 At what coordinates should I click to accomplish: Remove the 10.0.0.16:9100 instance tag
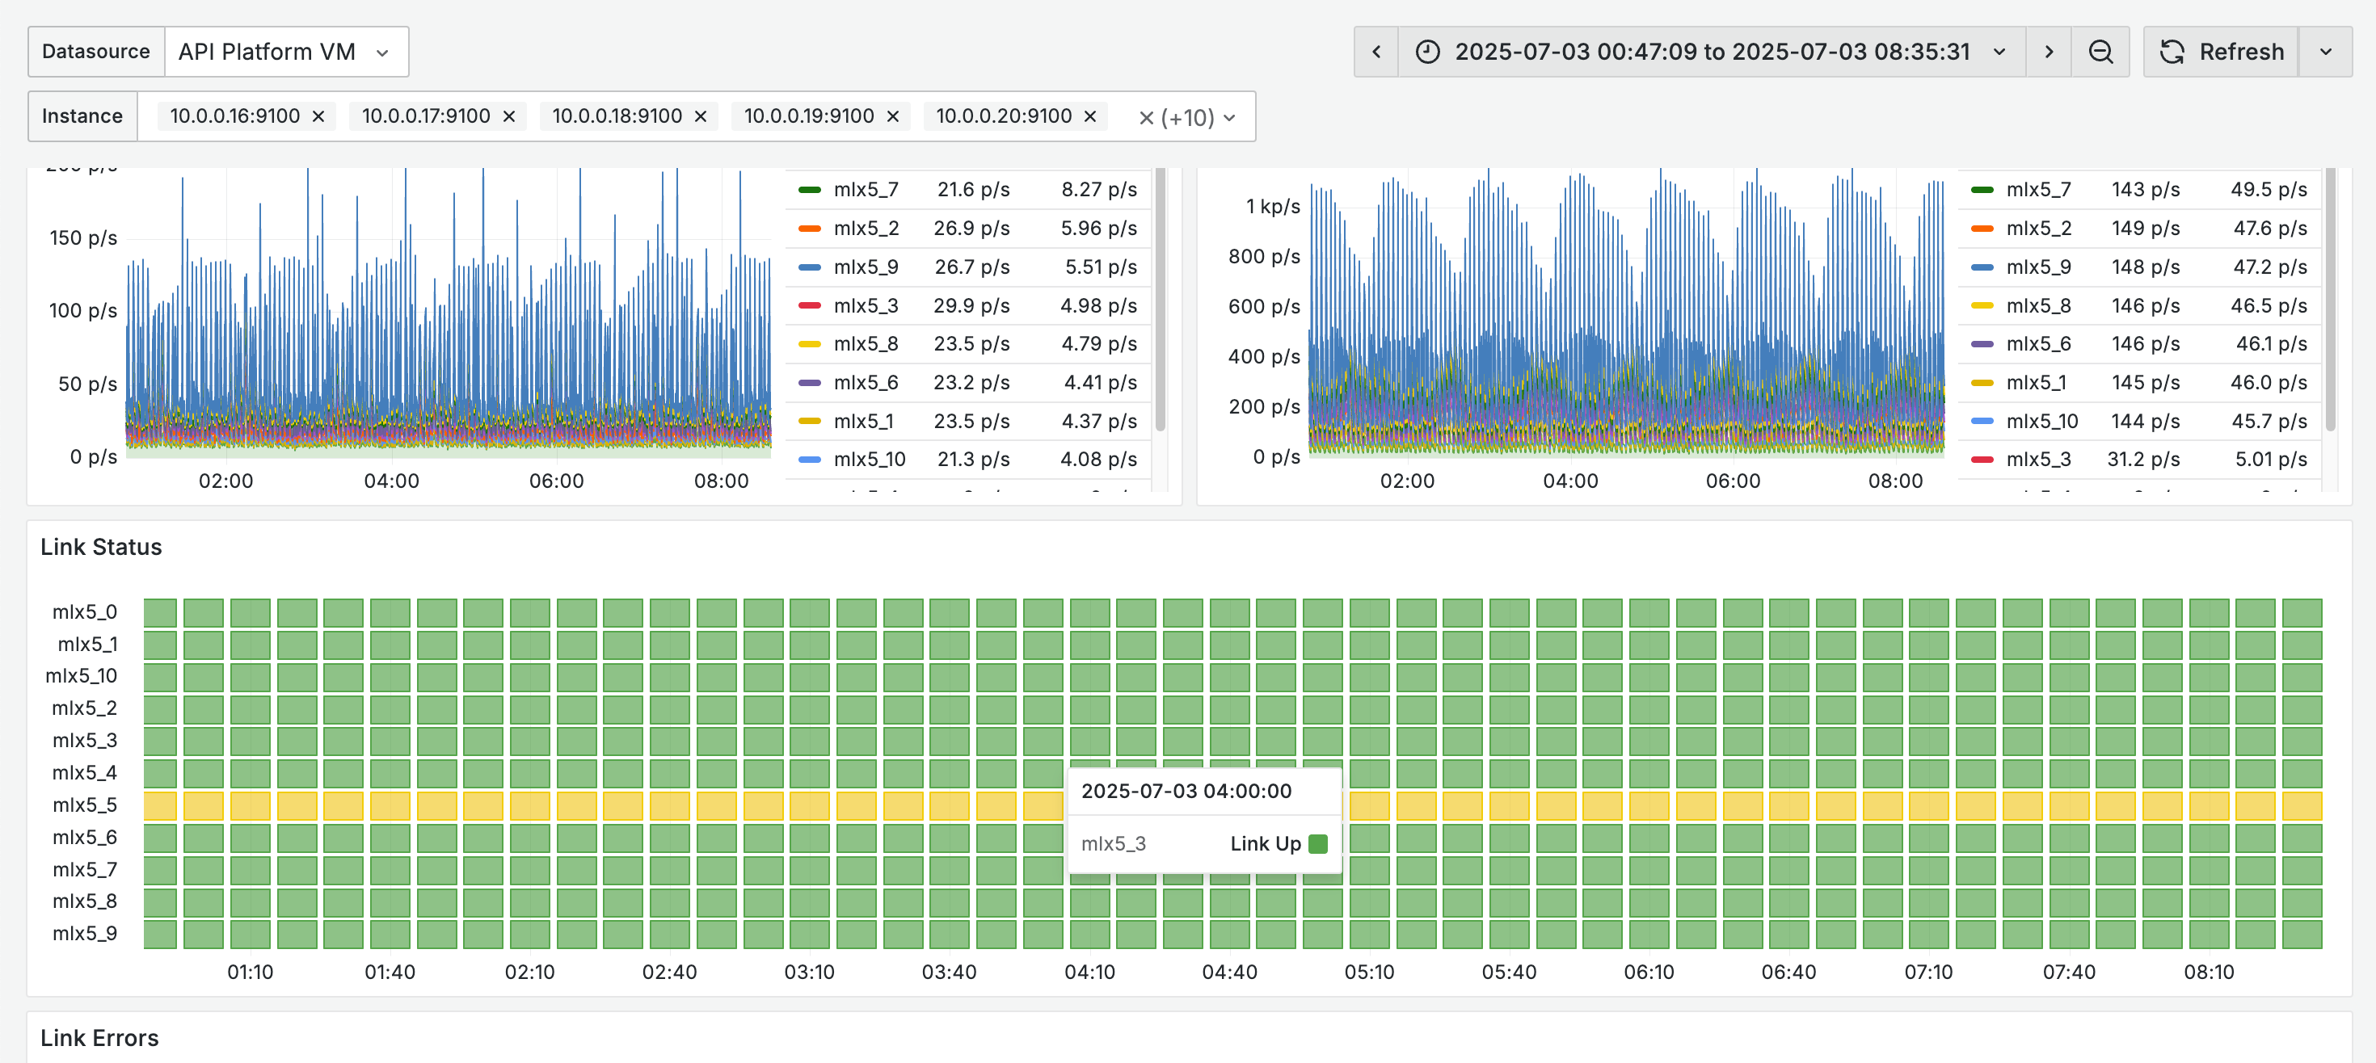tap(318, 116)
